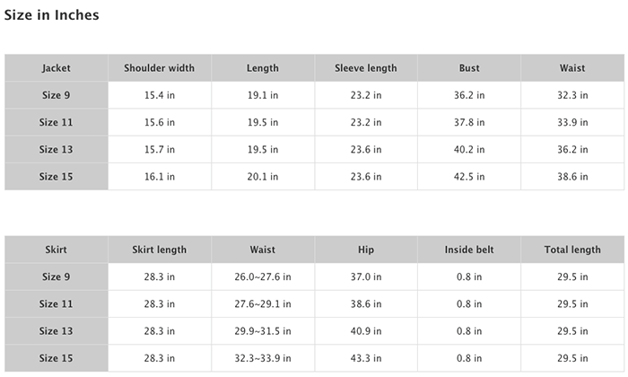The width and height of the screenshot is (628, 377).
Task: Click the Inside belt column header
Action: coord(469,250)
